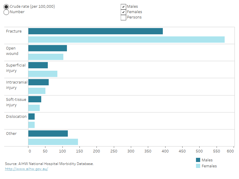Click the females Dislocation bar
239x179 pixels.
31,125
